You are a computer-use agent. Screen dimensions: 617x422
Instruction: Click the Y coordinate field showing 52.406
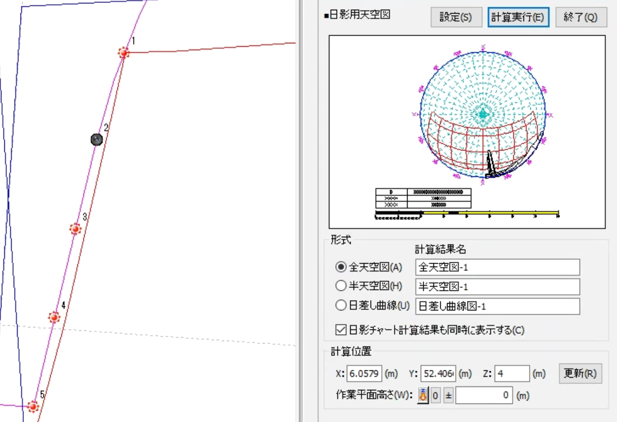tap(438, 374)
